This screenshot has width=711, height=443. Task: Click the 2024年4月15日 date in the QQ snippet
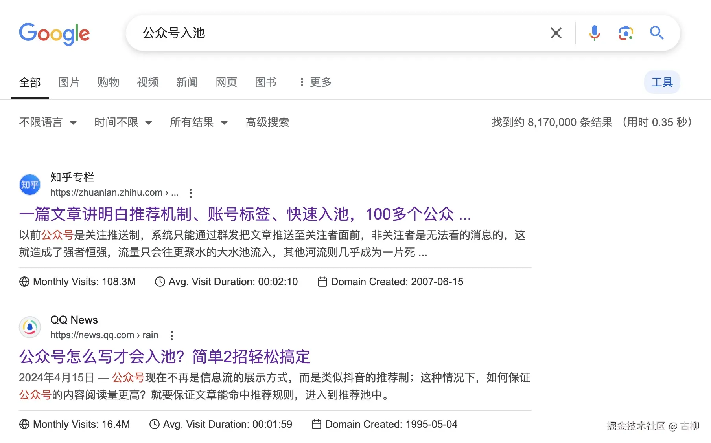57,377
